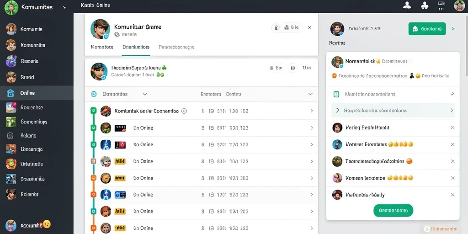Click the Sot button beside Raotiarin Sajenc
This screenshot has width=468, height=234.
(x=276, y=68)
